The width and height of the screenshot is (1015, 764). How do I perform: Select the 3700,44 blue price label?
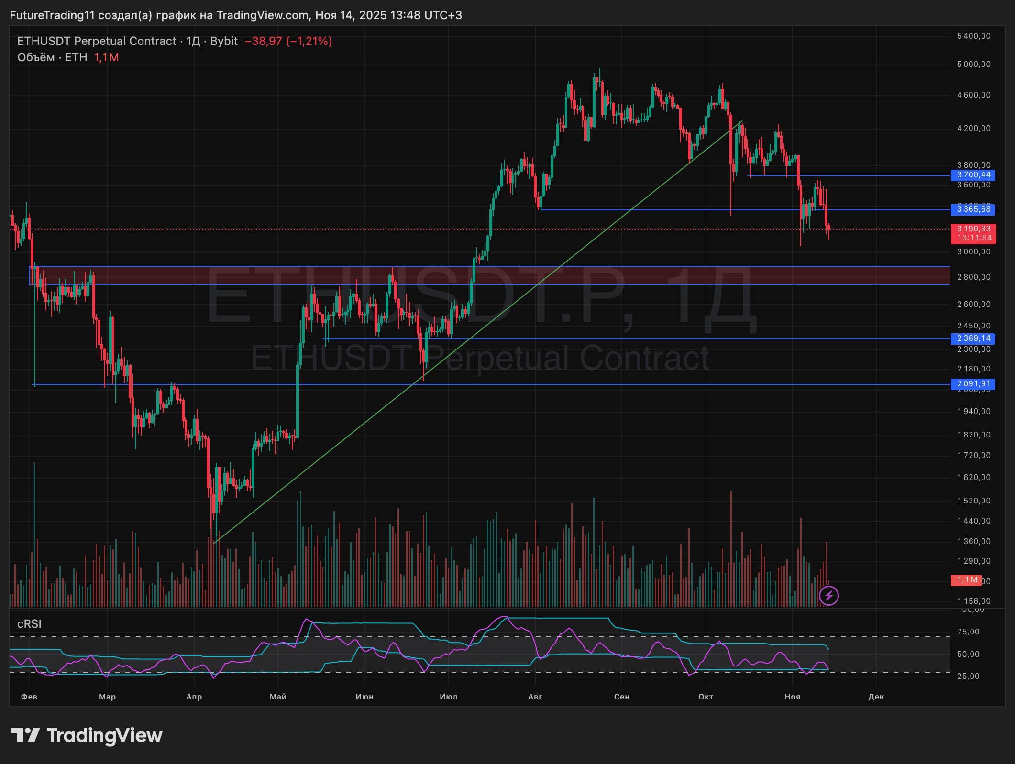[973, 175]
